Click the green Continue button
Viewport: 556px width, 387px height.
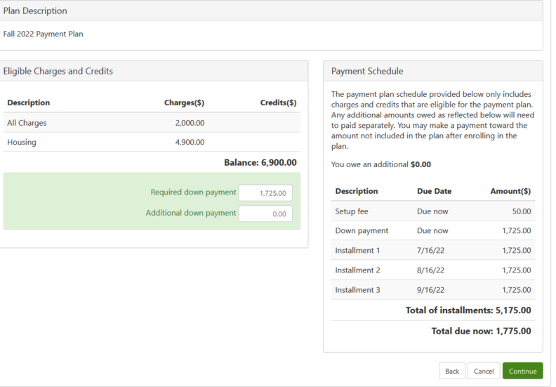[x=522, y=371]
